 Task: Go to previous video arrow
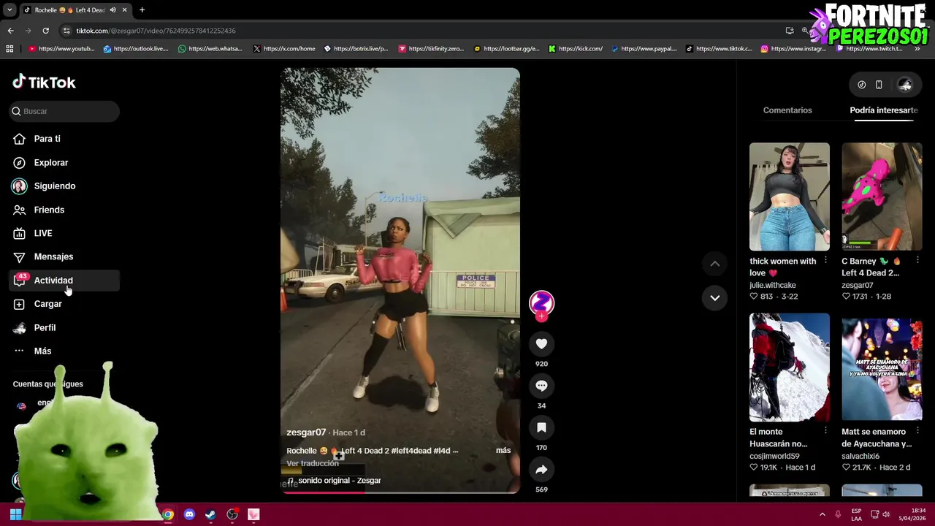pyautogui.click(x=715, y=264)
